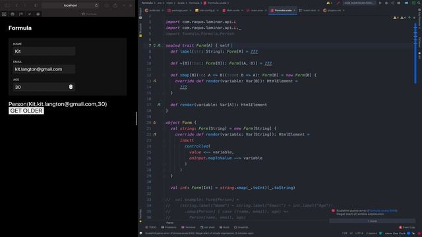Toggle Safari sidebar icon

click(7, 5)
